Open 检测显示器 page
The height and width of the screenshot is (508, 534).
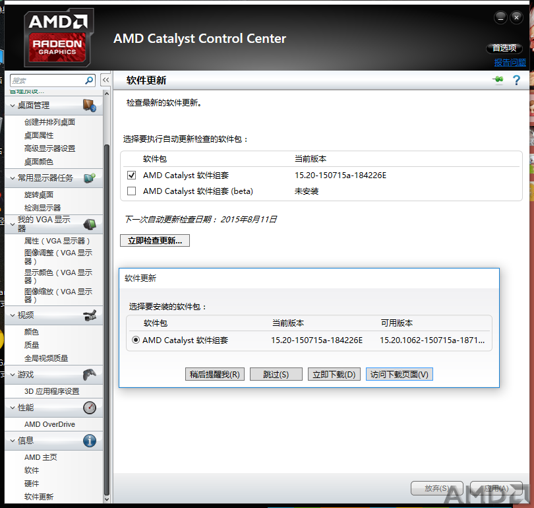(43, 208)
